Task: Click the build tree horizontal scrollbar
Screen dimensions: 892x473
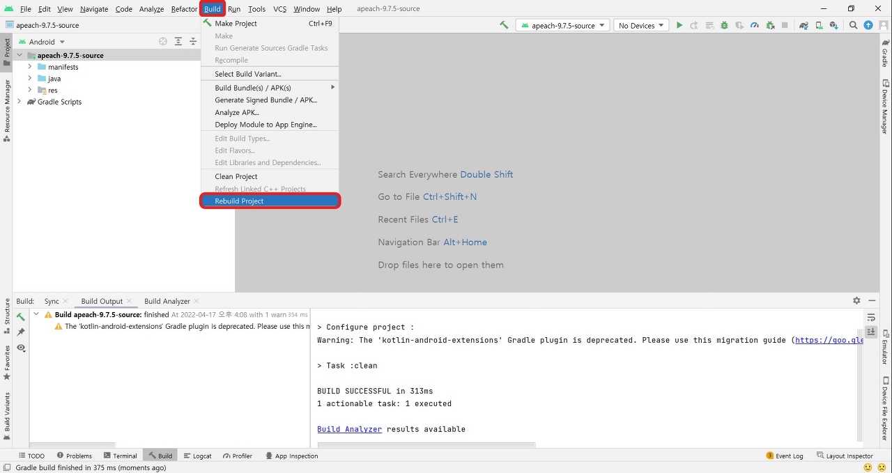Action: pyautogui.click(x=72, y=444)
